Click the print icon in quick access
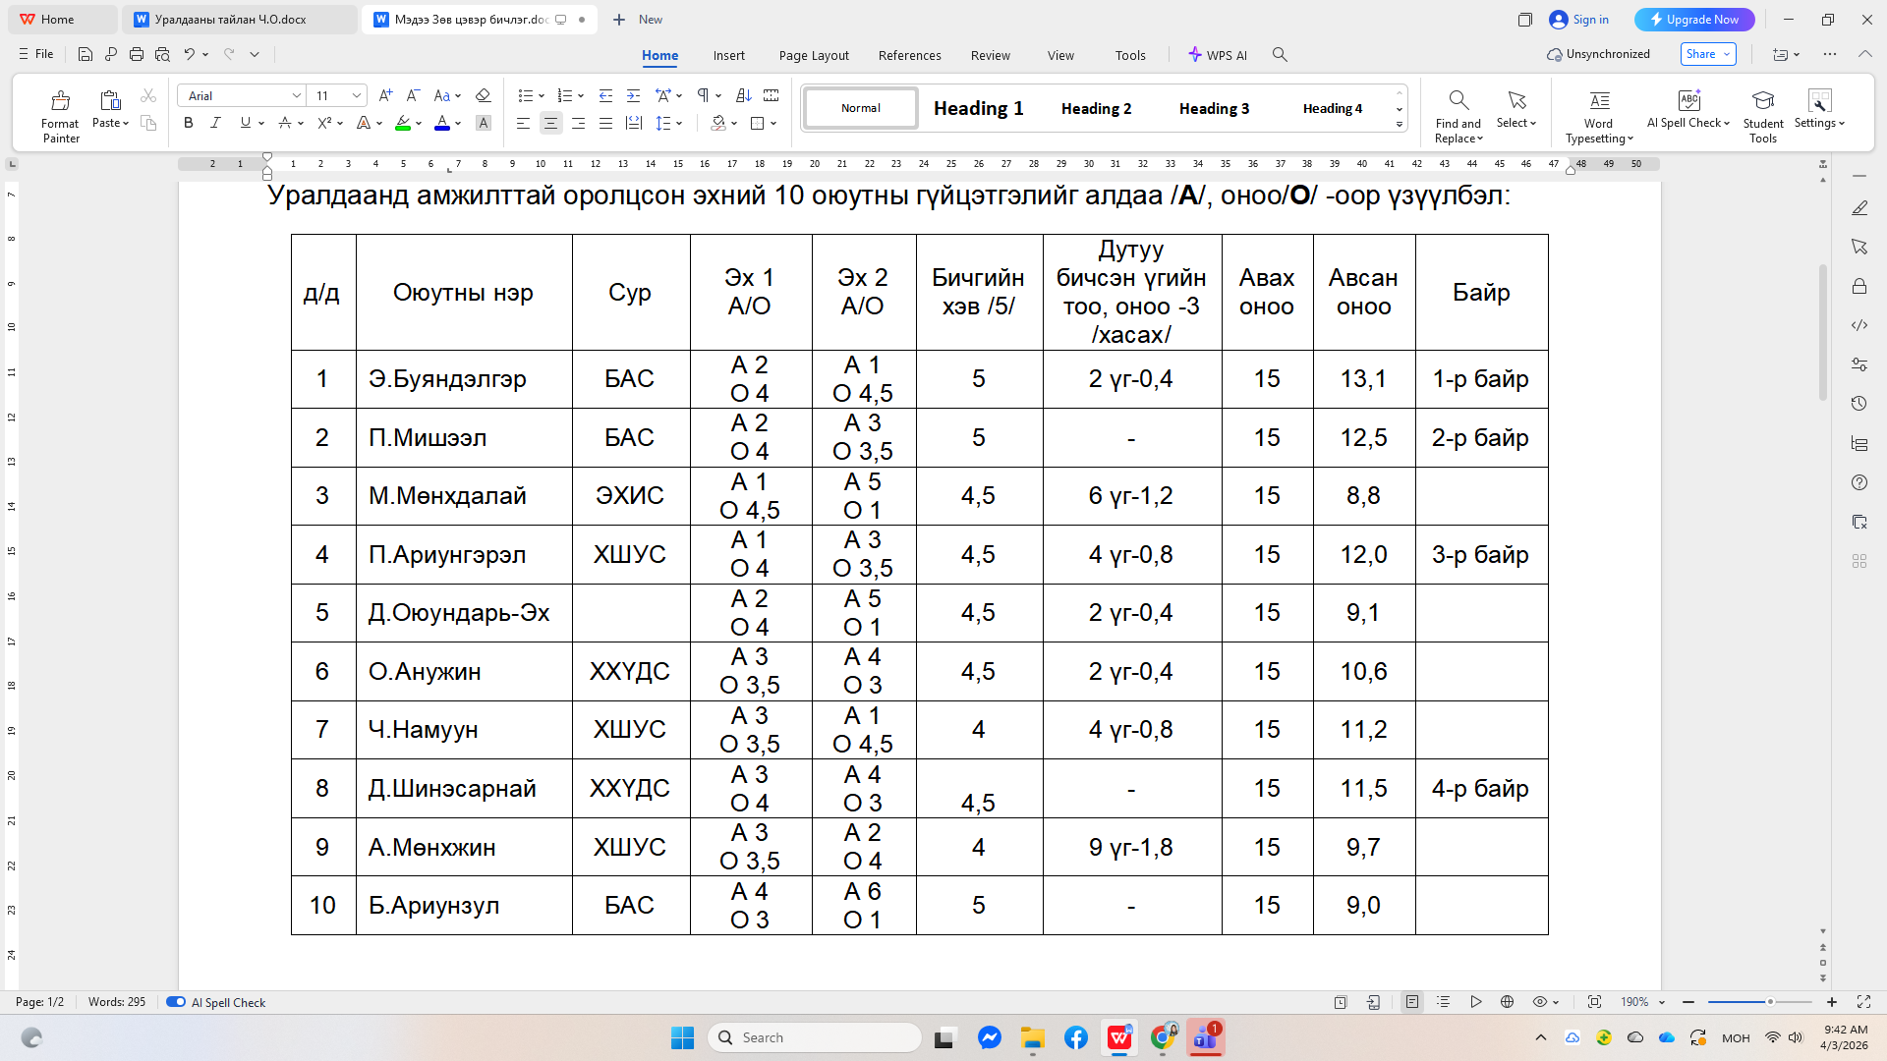The height and width of the screenshot is (1061, 1887). click(137, 55)
